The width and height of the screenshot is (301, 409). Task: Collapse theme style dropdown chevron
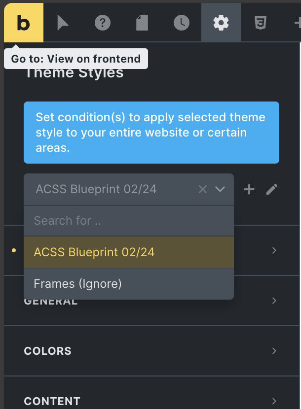220,189
